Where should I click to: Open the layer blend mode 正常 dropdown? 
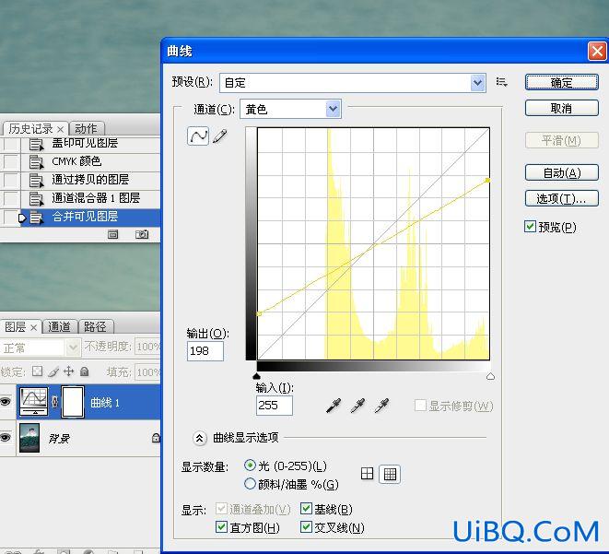click(x=40, y=348)
